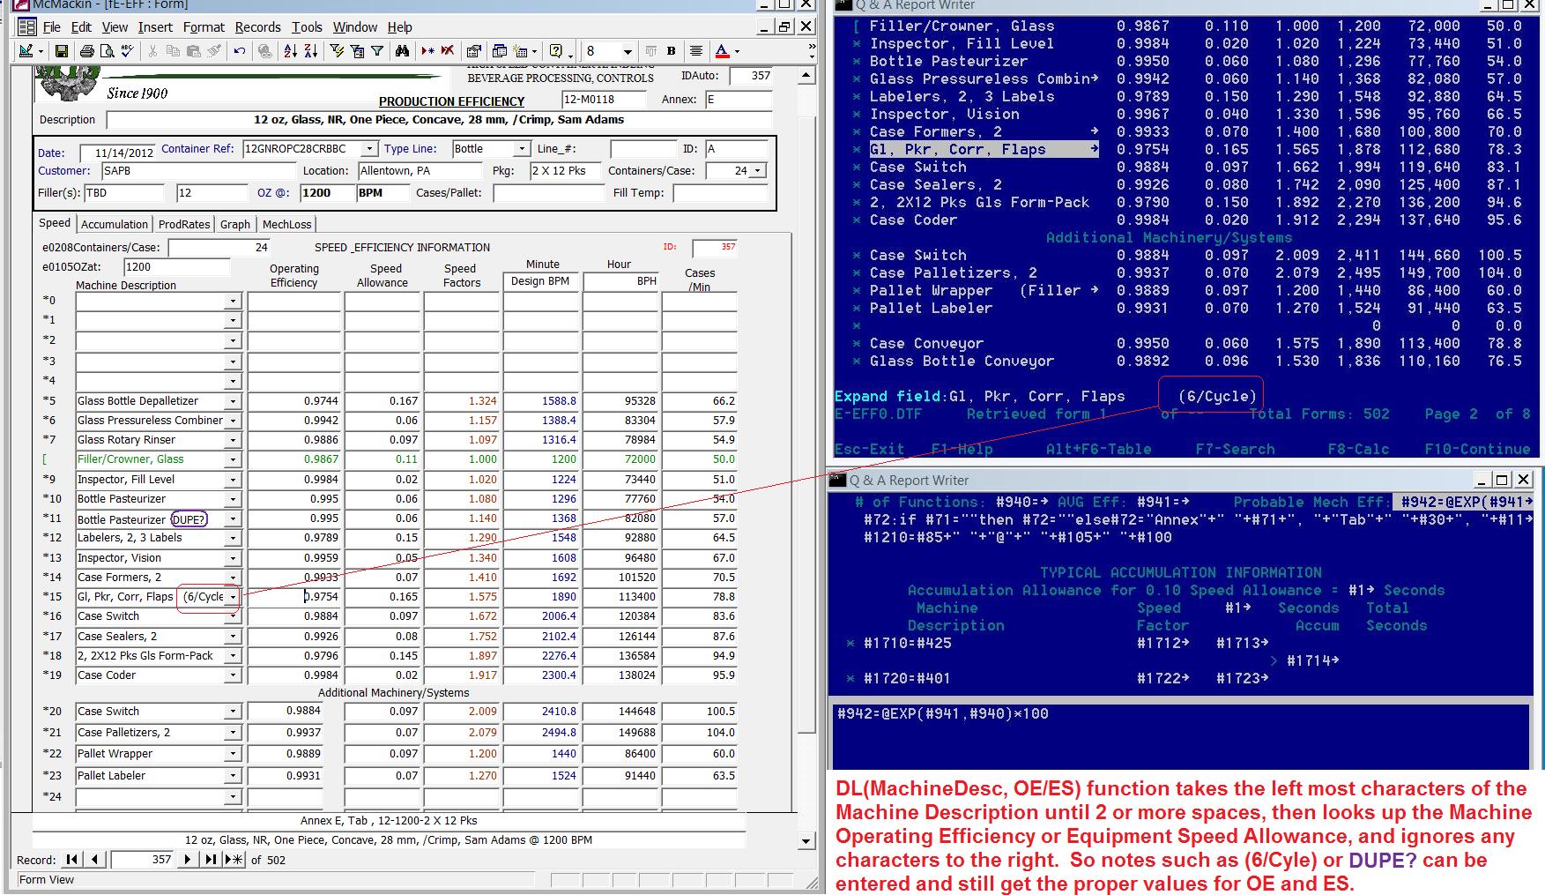Click the Print icon in toolbar
1545x895 pixels.
click(86, 51)
